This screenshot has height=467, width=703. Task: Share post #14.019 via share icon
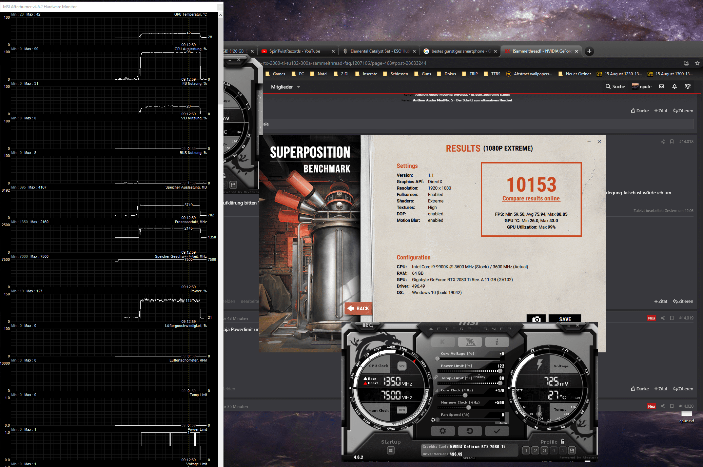[x=663, y=318]
